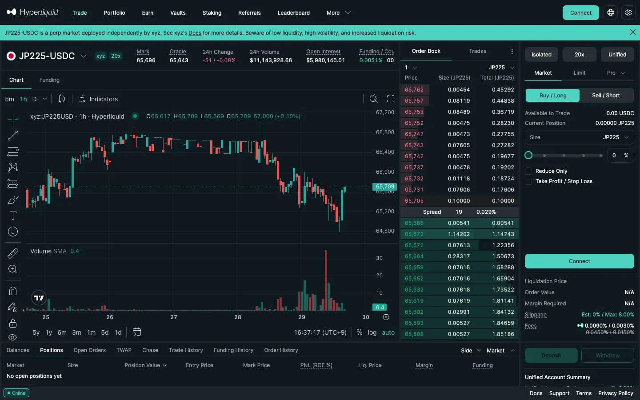The height and width of the screenshot is (400, 640).
Task: Open the More menu dropdown
Action: click(339, 12)
